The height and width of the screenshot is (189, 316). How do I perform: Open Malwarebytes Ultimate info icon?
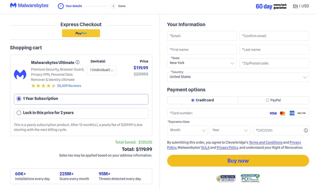click(77, 62)
